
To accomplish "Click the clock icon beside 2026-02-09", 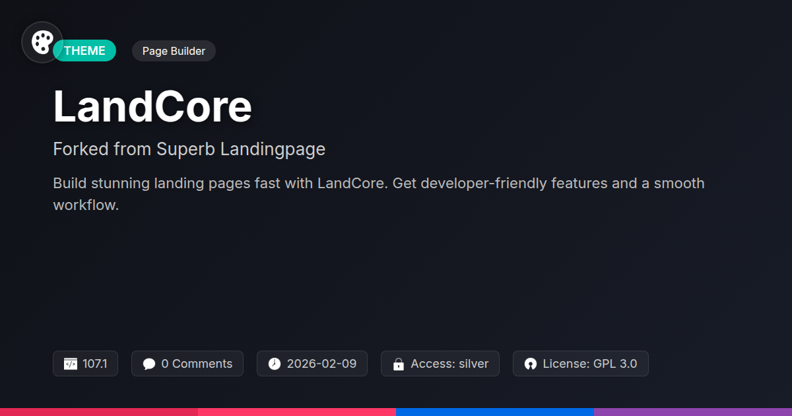I will pyautogui.click(x=275, y=364).
